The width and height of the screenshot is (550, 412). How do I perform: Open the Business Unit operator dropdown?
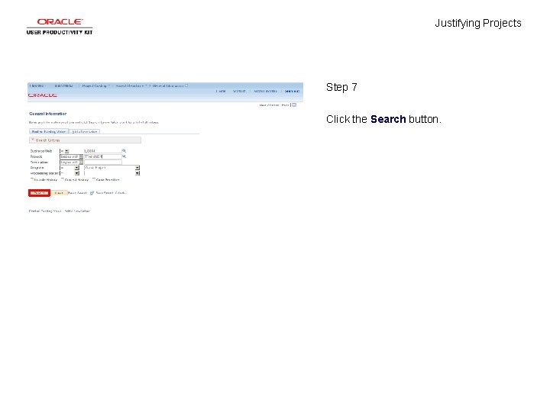point(64,151)
